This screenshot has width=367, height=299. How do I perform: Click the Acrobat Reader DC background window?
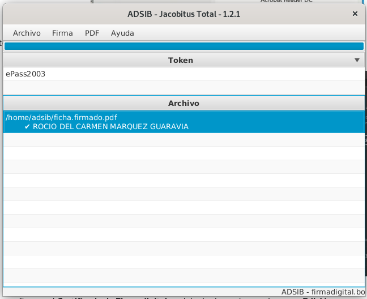[286, 2]
